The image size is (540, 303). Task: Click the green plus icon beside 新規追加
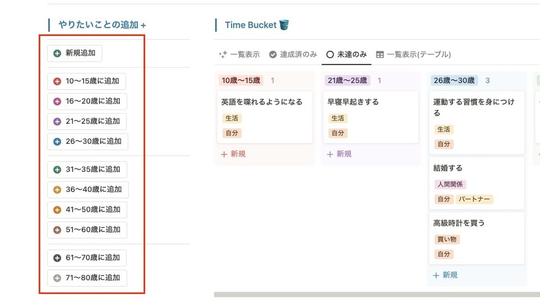click(57, 53)
